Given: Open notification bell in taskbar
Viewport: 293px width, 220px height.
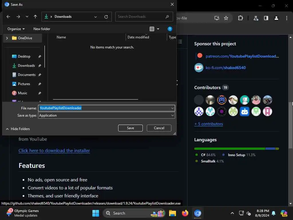Looking at the screenshot, I should pyautogui.click(x=274, y=213).
